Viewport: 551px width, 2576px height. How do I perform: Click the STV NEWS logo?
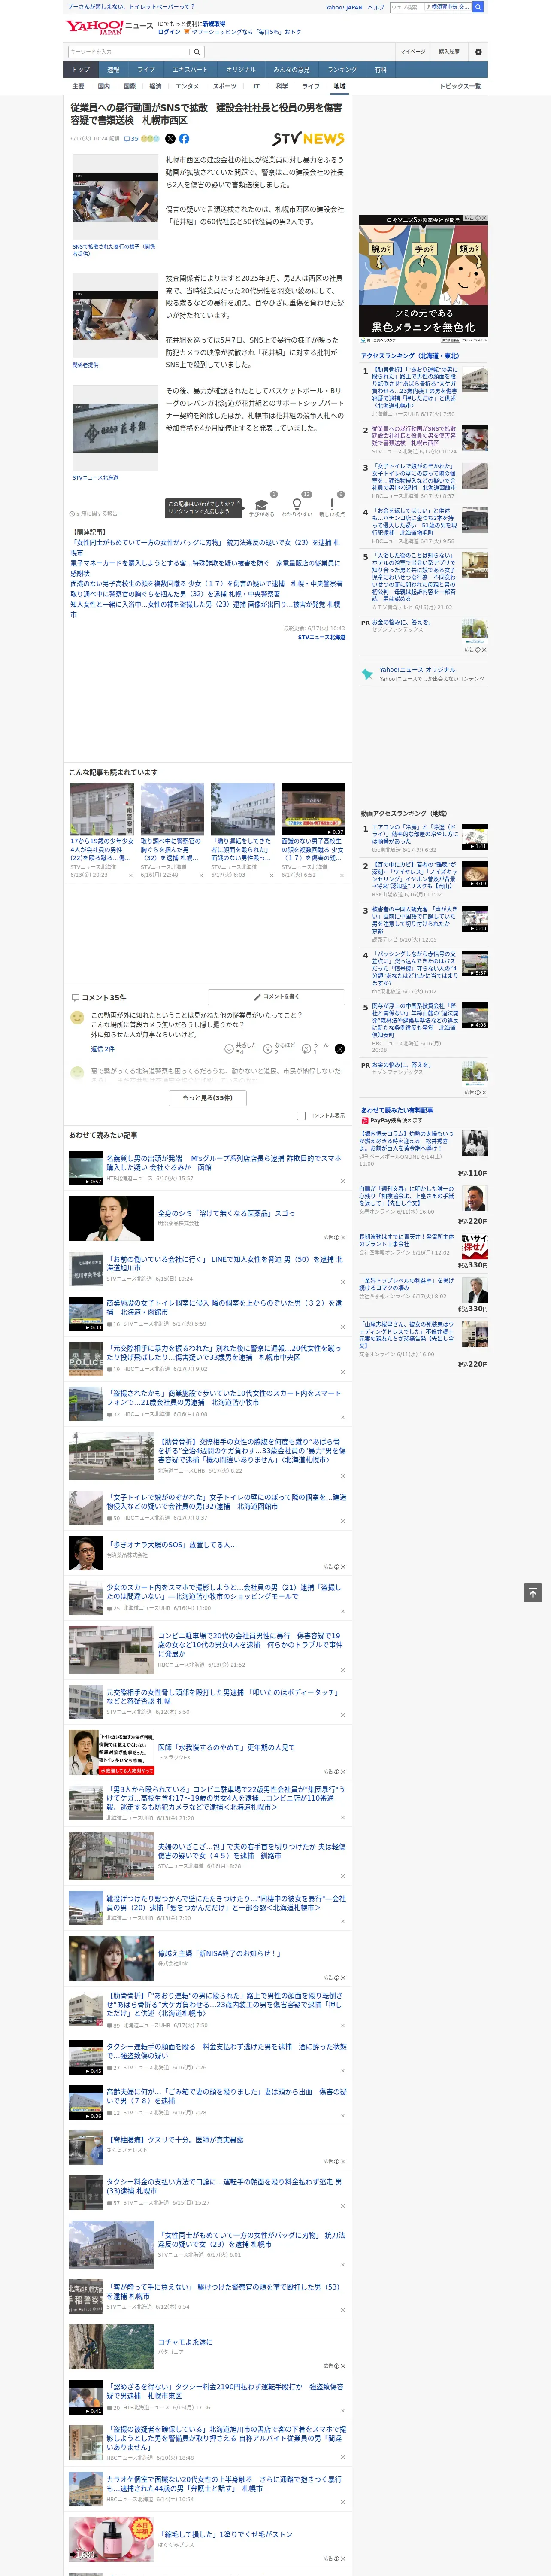(308, 139)
